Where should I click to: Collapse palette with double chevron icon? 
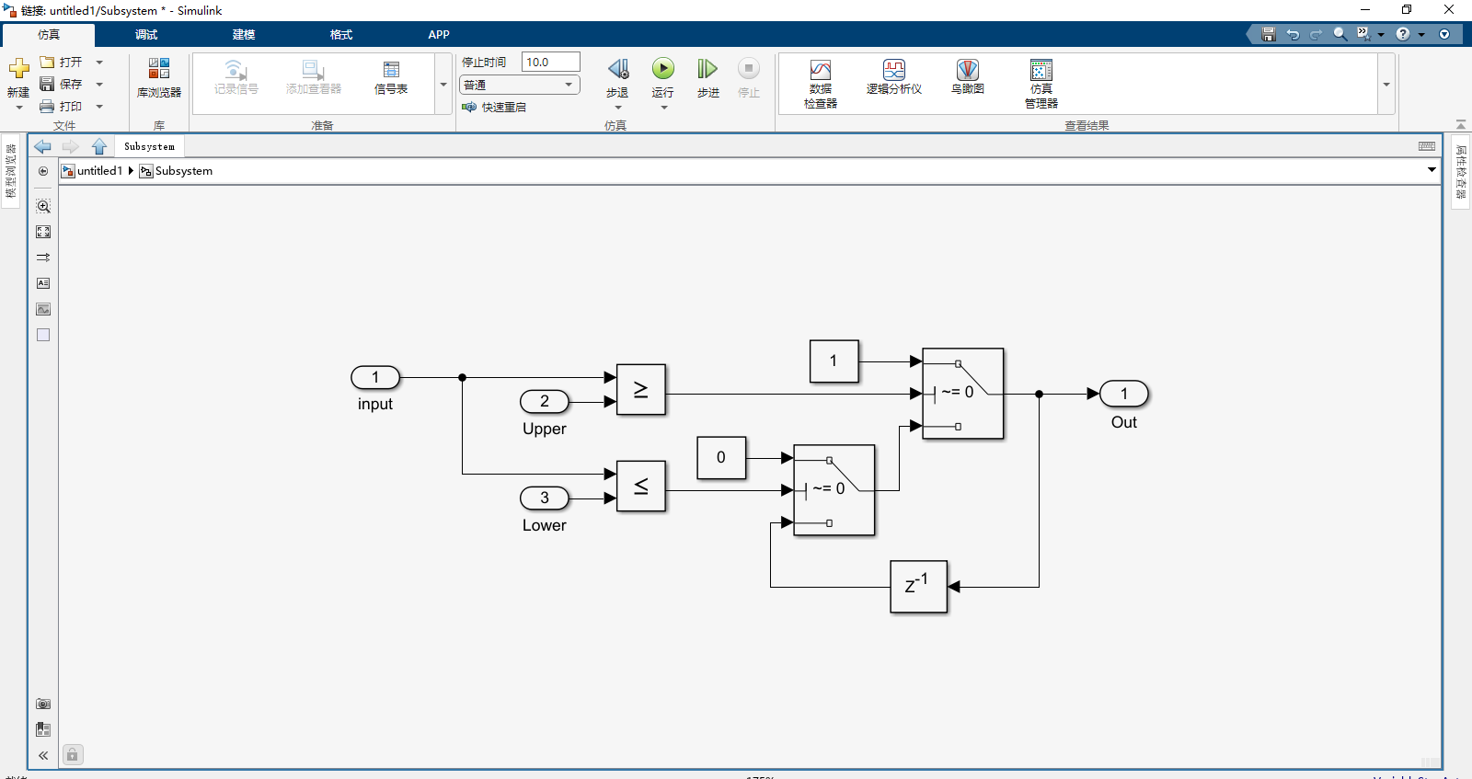43,755
